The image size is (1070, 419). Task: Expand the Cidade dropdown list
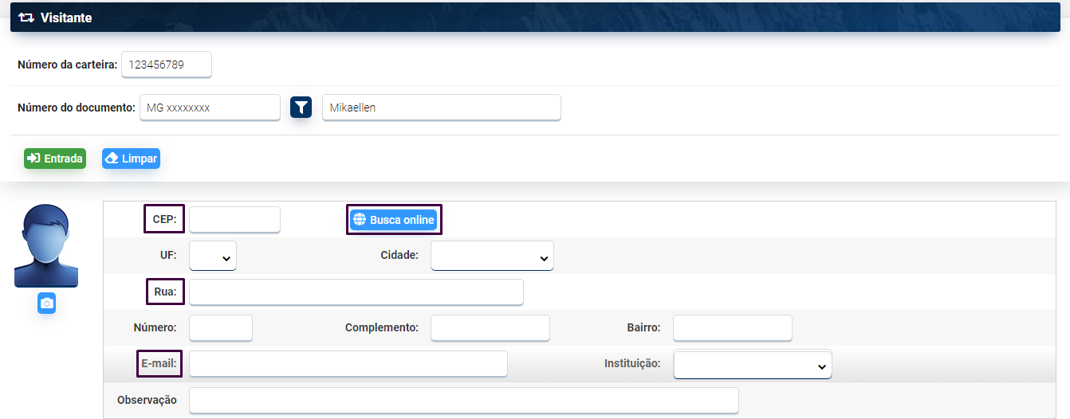pyautogui.click(x=492, y=256)
